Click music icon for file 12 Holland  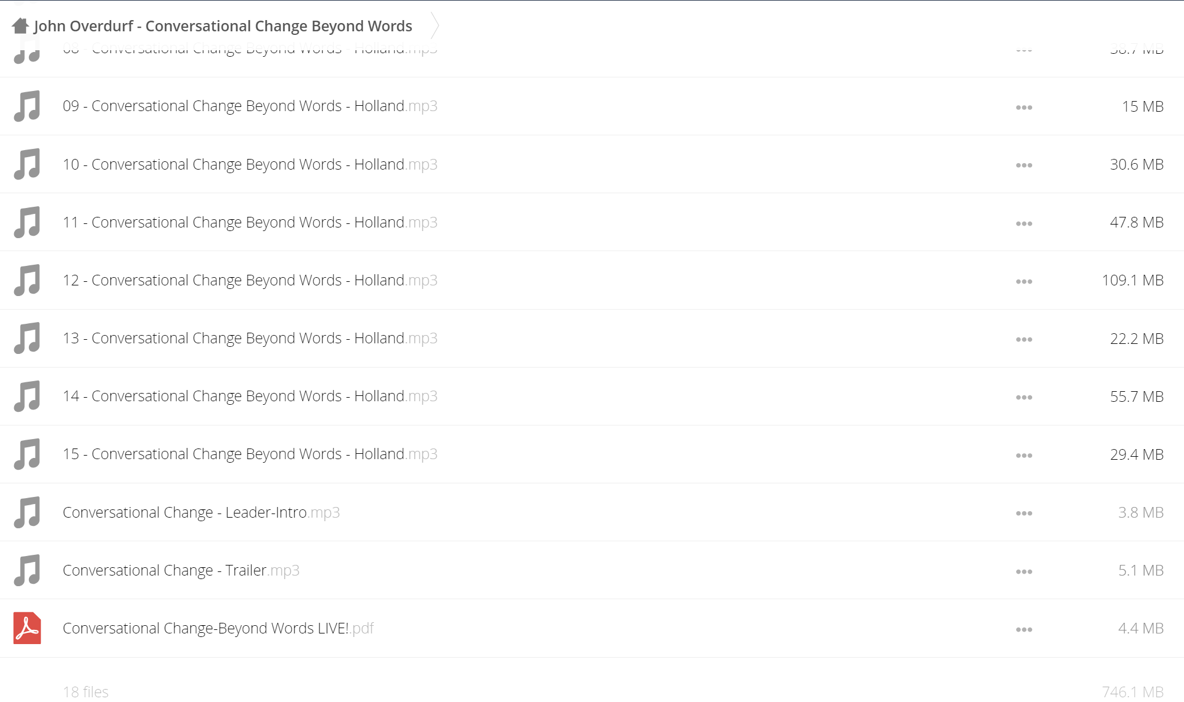(27, 279)
